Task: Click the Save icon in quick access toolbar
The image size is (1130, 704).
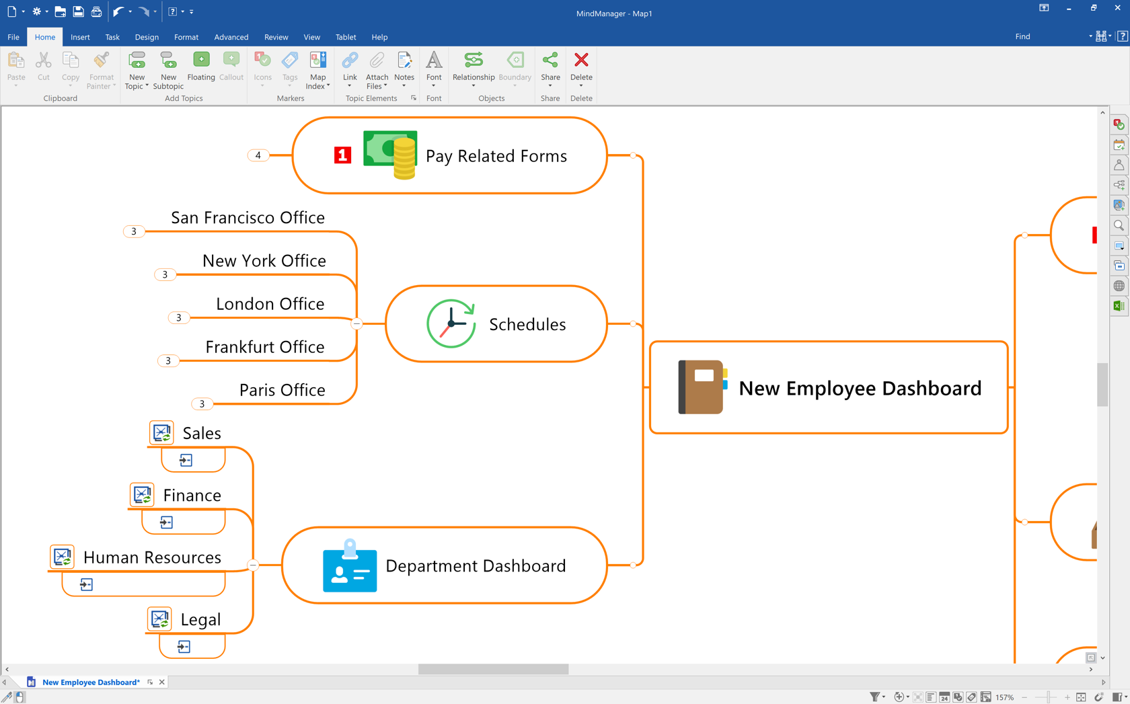Action: click(78, 11)
